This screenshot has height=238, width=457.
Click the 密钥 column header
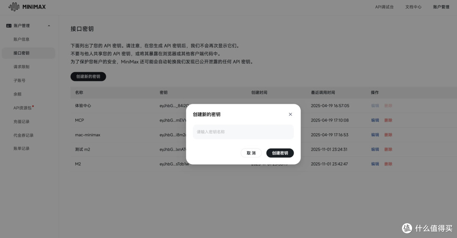[x=163, y=92]
